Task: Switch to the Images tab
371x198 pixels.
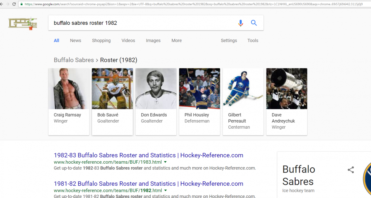Action: pos(153,41)
